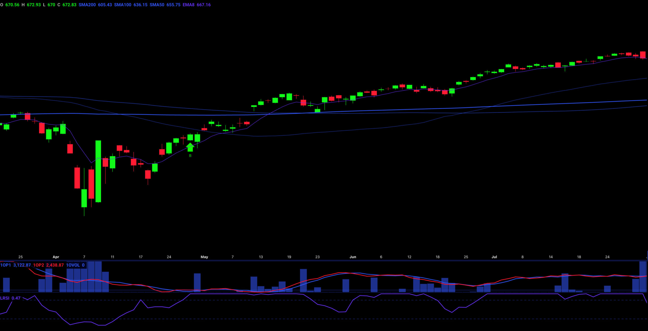Viewport: 648px width, 331px height.
Task: Click the LRSI oscillator label
Action: pyautogui.click(x=5, y=298)
